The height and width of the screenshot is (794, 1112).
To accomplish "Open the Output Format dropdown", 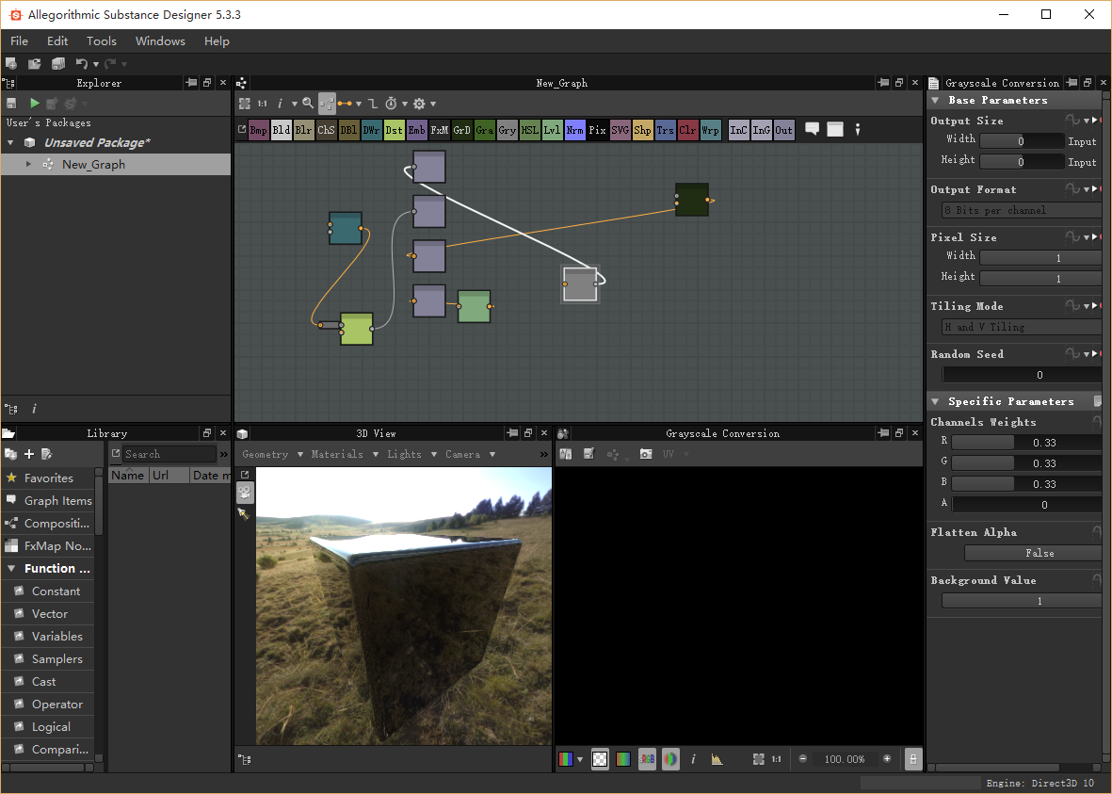I will pyautogui.click(x=1022, y=210).
